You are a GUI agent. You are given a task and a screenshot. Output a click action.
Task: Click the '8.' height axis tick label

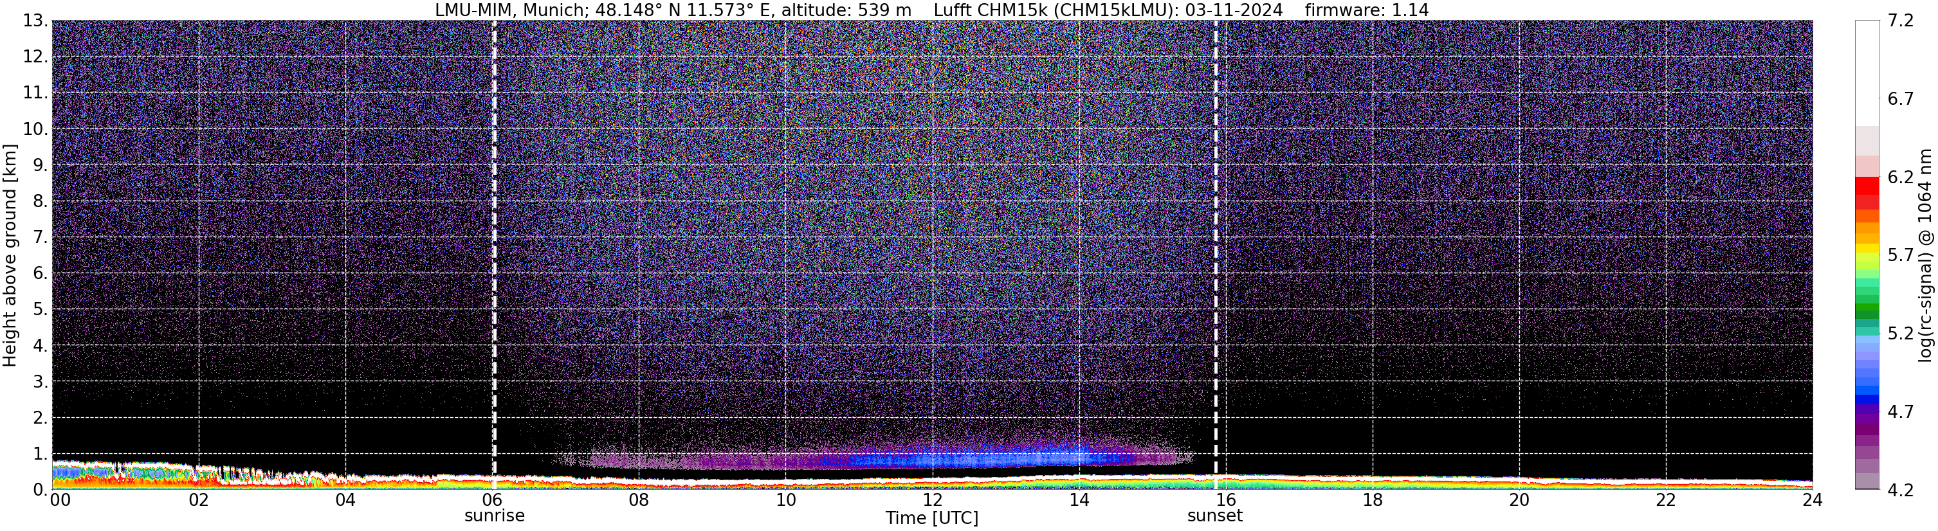(41, 201)
